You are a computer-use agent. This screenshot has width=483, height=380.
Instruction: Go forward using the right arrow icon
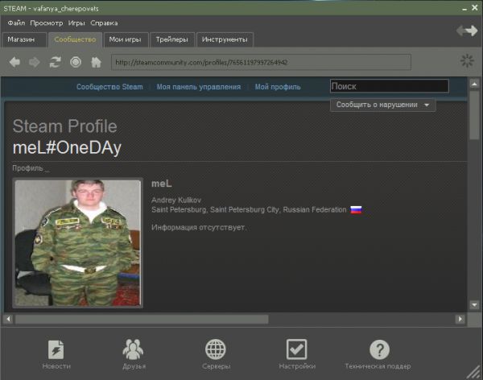click(35, 62)
